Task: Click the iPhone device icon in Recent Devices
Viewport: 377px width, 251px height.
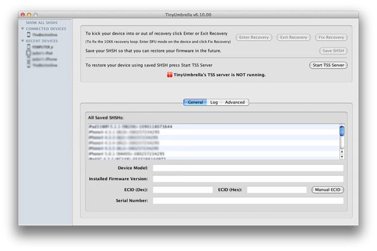Action: tap(28, 59)
